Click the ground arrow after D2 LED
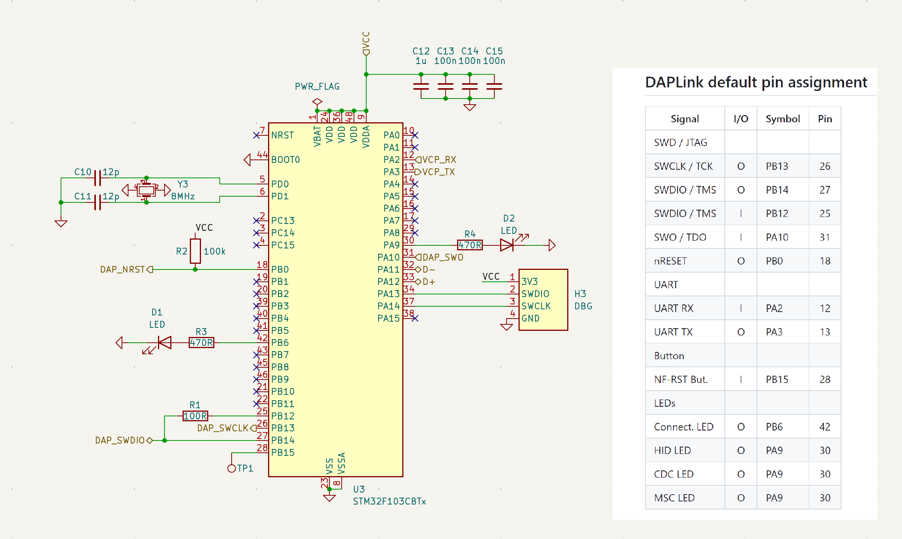 point(552,245)
